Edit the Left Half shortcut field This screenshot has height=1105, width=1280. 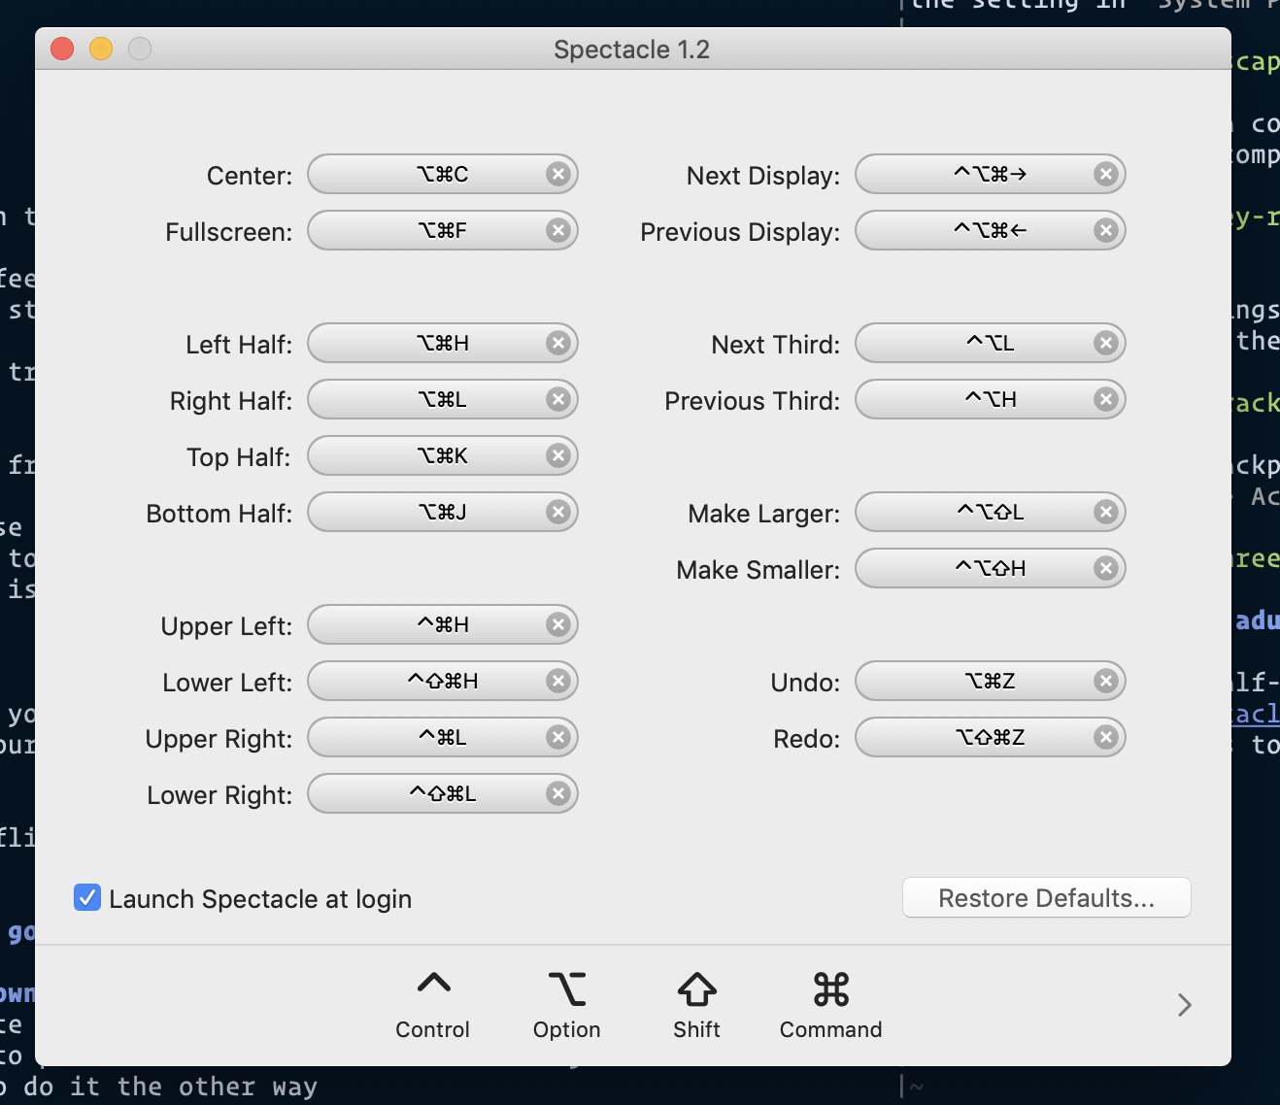click(443, 343)
